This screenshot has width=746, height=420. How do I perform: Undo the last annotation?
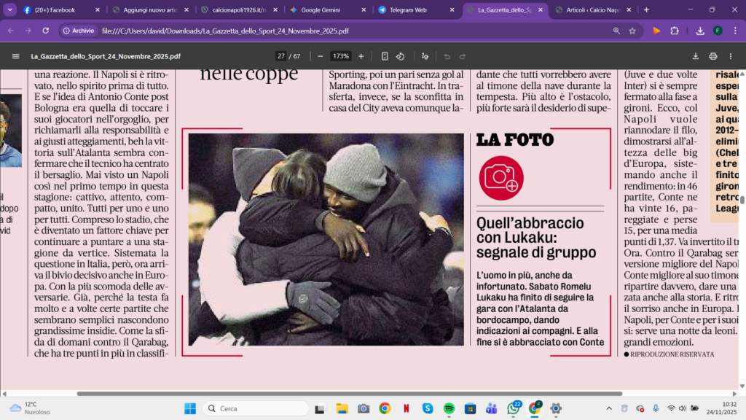coord(447,56)
